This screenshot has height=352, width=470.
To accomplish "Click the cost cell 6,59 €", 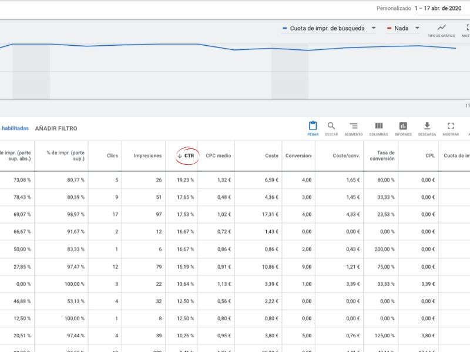I will 271,180.
